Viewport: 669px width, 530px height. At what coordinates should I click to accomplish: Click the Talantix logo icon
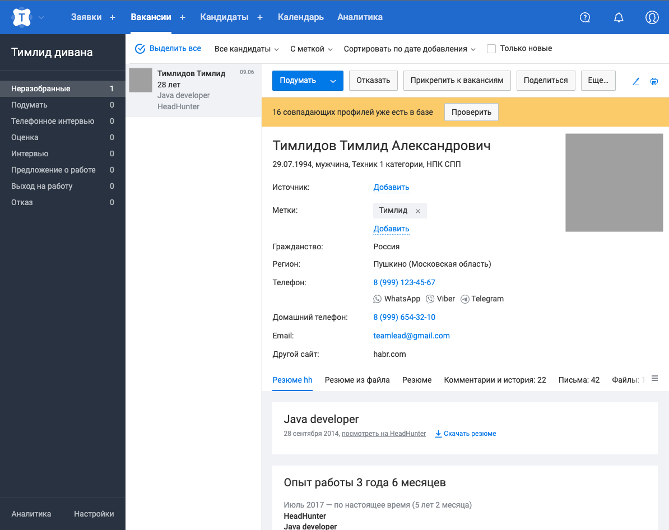tap(22, 17)
